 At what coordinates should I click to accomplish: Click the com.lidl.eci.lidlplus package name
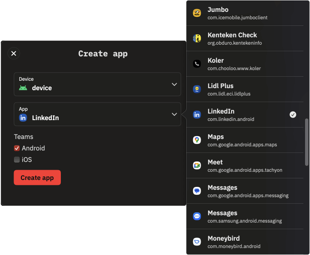pyautogui.click(x=229, y=94)
